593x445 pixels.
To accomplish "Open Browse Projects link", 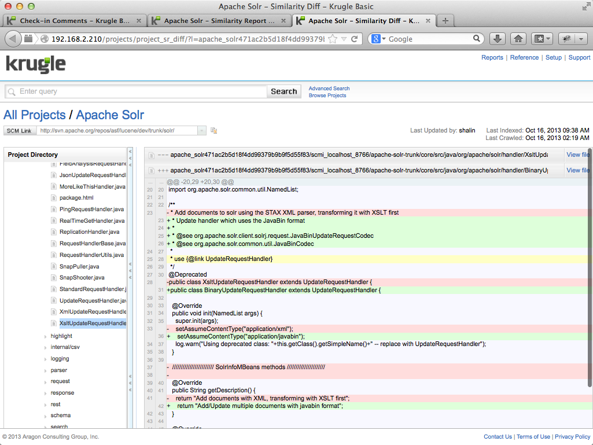I will (x=327, y=95).
